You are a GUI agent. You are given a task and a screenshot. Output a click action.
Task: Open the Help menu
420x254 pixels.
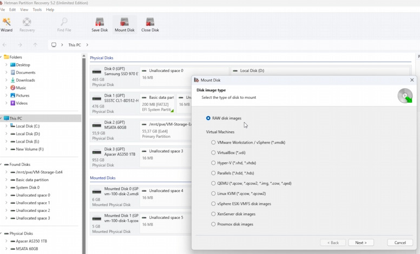(x=50, y=10)
